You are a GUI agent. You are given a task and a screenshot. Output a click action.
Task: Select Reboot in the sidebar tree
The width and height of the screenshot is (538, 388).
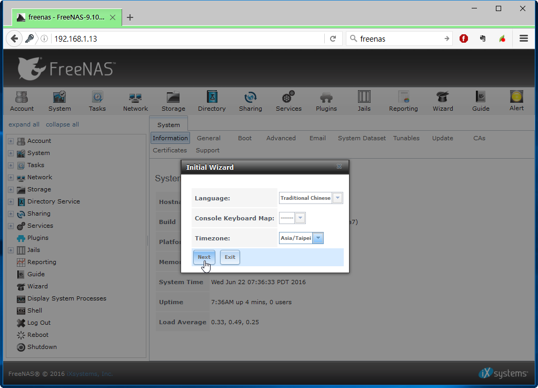click(x=38, y=335)
